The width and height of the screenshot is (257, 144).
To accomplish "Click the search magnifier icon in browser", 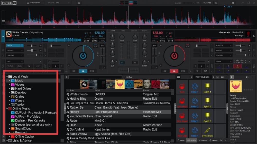I will coord(67,77).
